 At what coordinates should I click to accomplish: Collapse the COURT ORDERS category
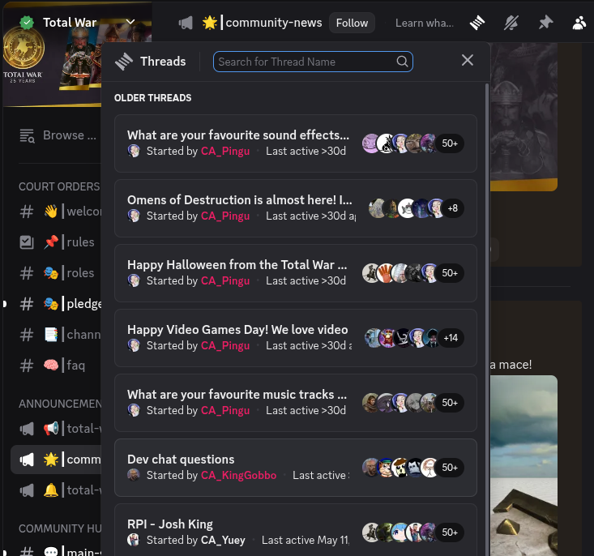click(x=59, y=186)
